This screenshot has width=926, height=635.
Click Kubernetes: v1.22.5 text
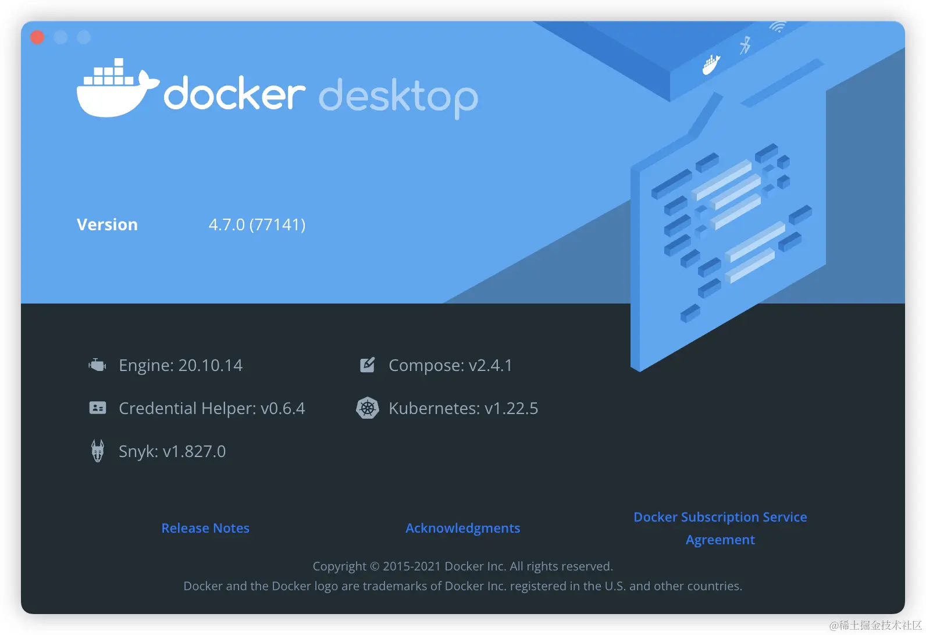click(x=463, y=408)
